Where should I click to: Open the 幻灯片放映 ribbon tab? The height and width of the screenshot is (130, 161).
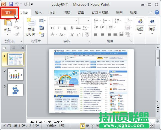pos(100,13)
